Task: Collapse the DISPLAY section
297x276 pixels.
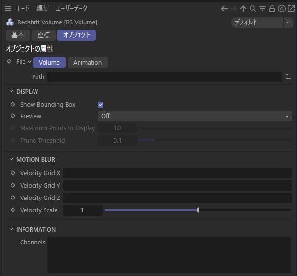Action: [11, 91]
